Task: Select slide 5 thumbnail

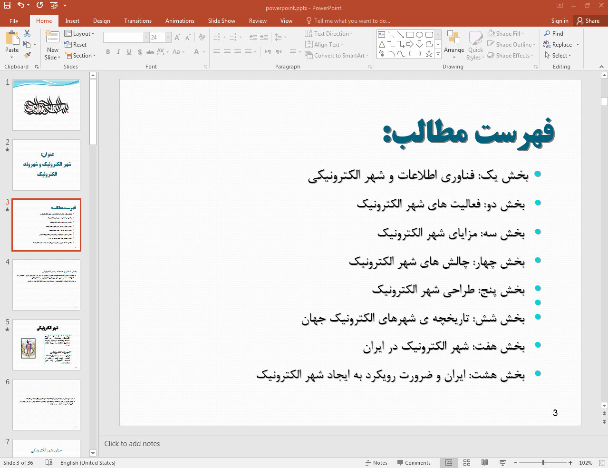Action: pos(46,345)
